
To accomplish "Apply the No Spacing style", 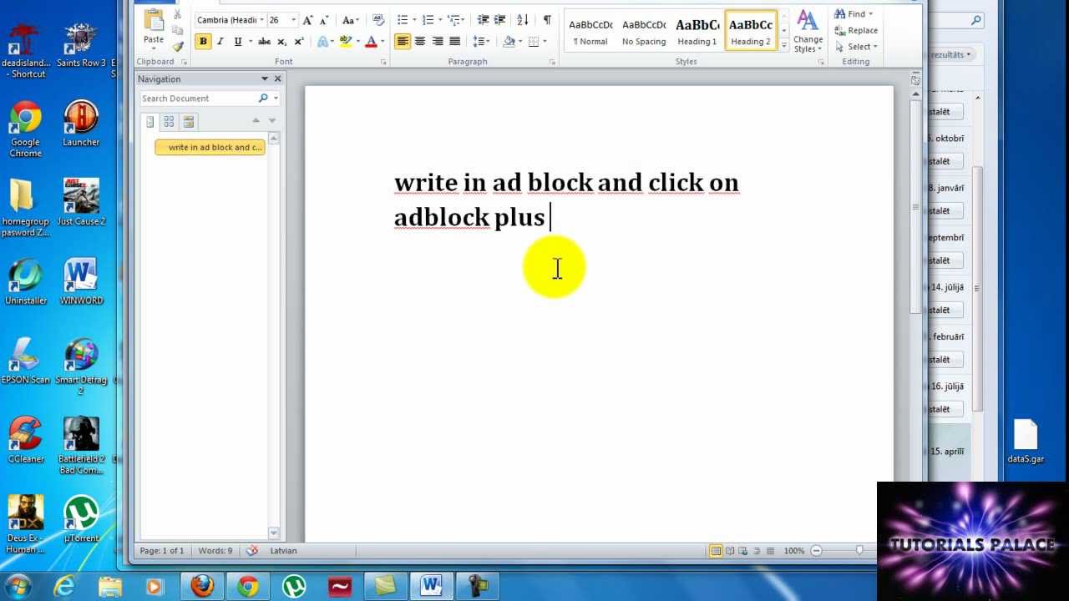I will click(644, 32).
